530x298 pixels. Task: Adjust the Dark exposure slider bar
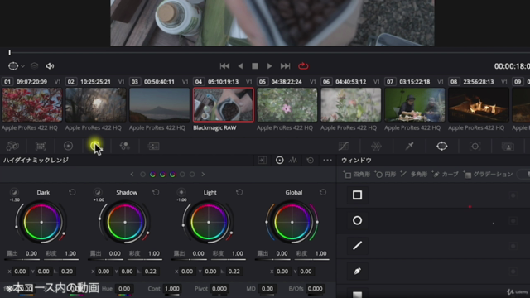pyautogui.click(x=22, y=259)
